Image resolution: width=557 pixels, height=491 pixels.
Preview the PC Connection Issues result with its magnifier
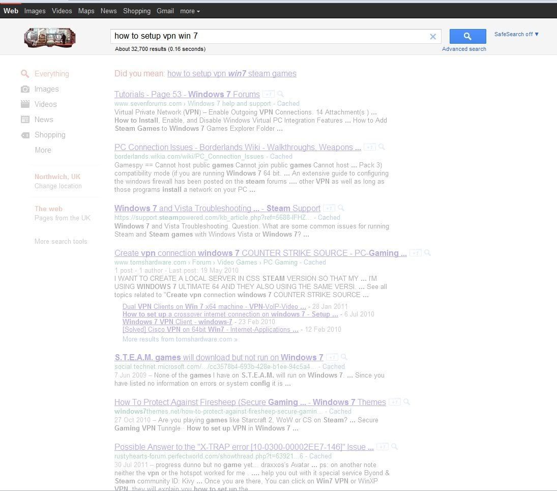tap(382, 147)
